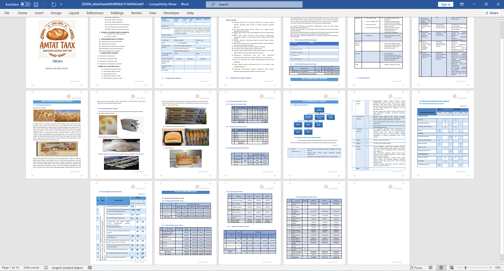Switch to Read Mode view
The height and width of the screenshot is (271, 504).
coord(431,268)
